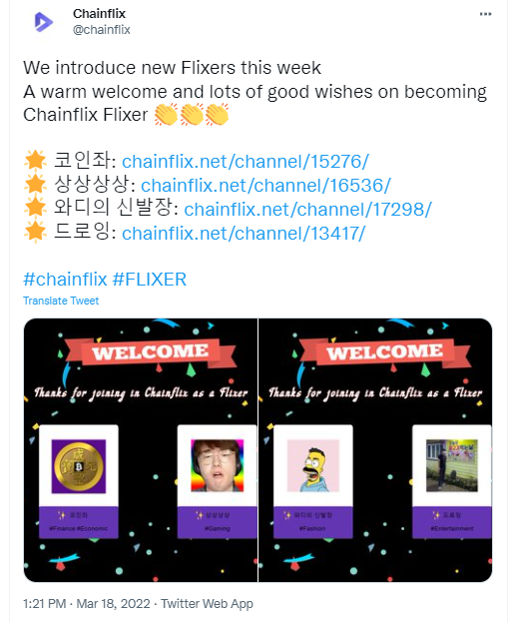Click the #Finance #Economic purple card label
This screenshot has height=622, width=511.
point(79,528)
